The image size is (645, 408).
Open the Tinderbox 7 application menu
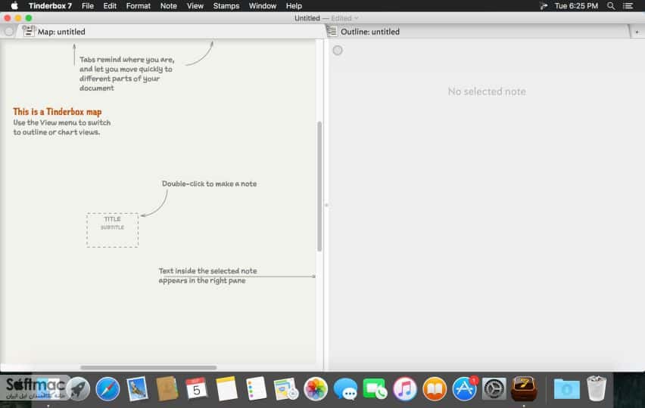click(x=50, y=6)
